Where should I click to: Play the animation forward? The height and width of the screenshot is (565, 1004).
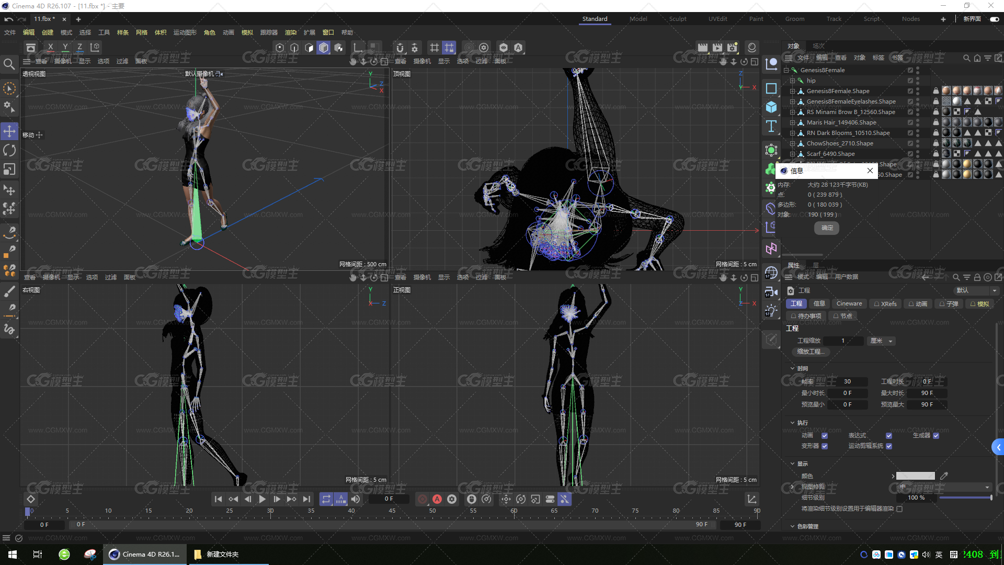(x=262, y=499)
